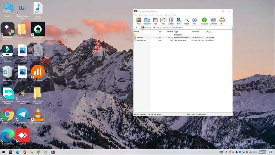Click WinRAR taskbar icon
Image resolution: width=275 pixels, height=155 pixels.
53,152
